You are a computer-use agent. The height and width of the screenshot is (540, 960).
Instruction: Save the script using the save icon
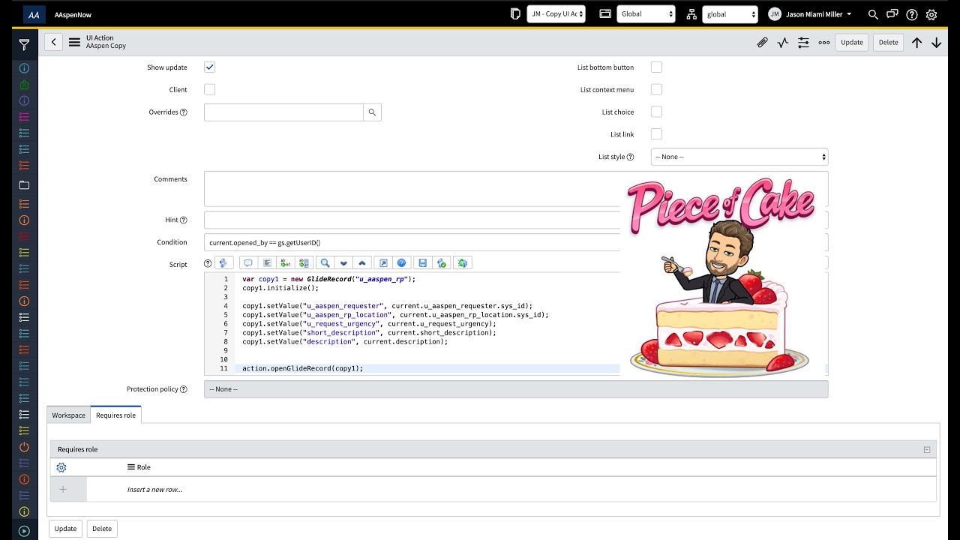422,262
